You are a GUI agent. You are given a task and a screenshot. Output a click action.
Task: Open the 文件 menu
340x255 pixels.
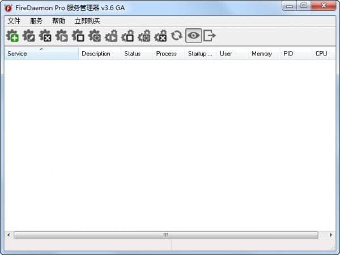(14, 21)
